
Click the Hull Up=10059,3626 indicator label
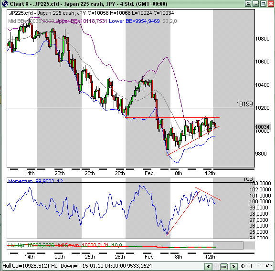pos(31,245)
